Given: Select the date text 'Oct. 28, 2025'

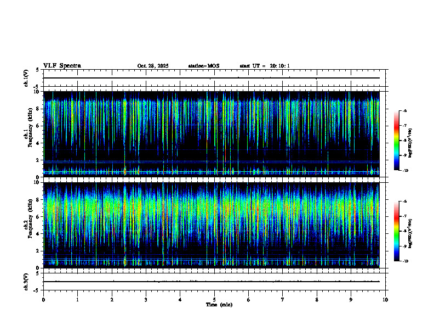Looking at the screenshot, I should [153, 66].
